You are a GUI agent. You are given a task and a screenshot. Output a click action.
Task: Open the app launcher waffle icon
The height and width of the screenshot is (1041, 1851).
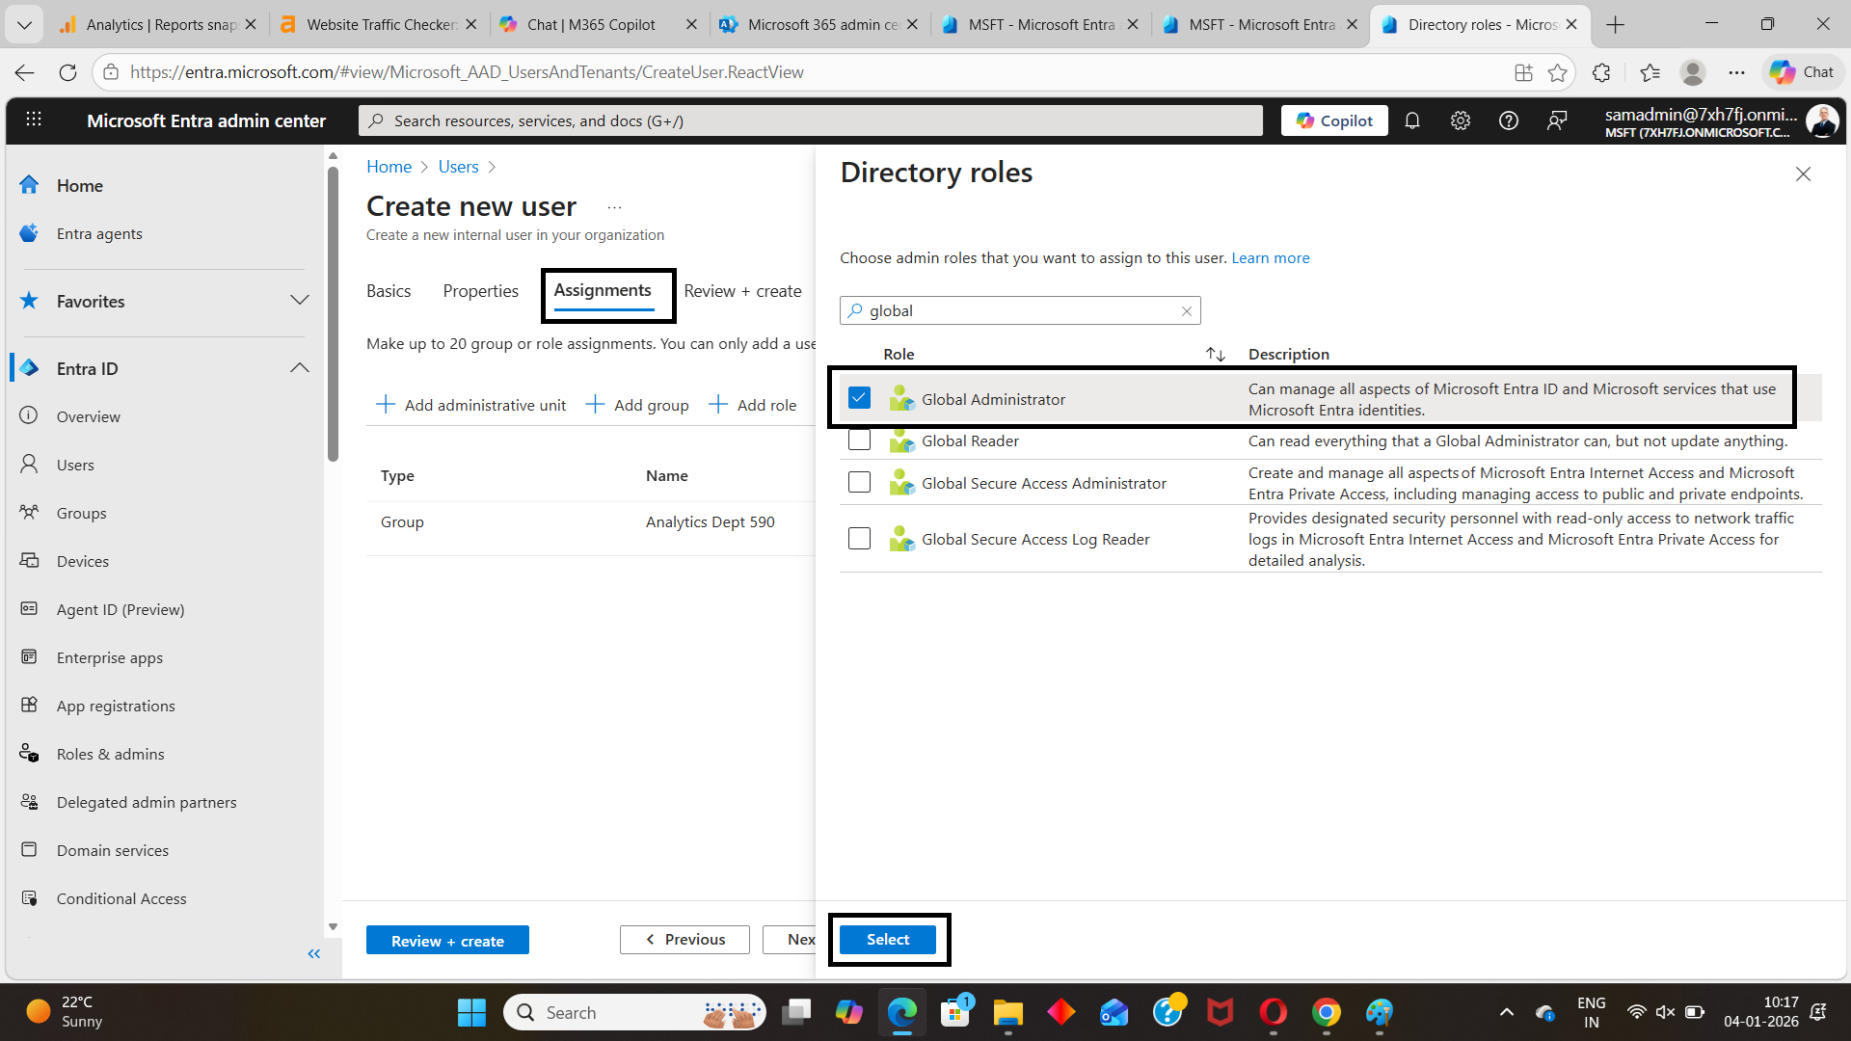click(x=34, y=120)
